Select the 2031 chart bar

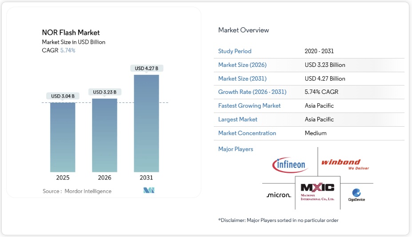point(146,123)
